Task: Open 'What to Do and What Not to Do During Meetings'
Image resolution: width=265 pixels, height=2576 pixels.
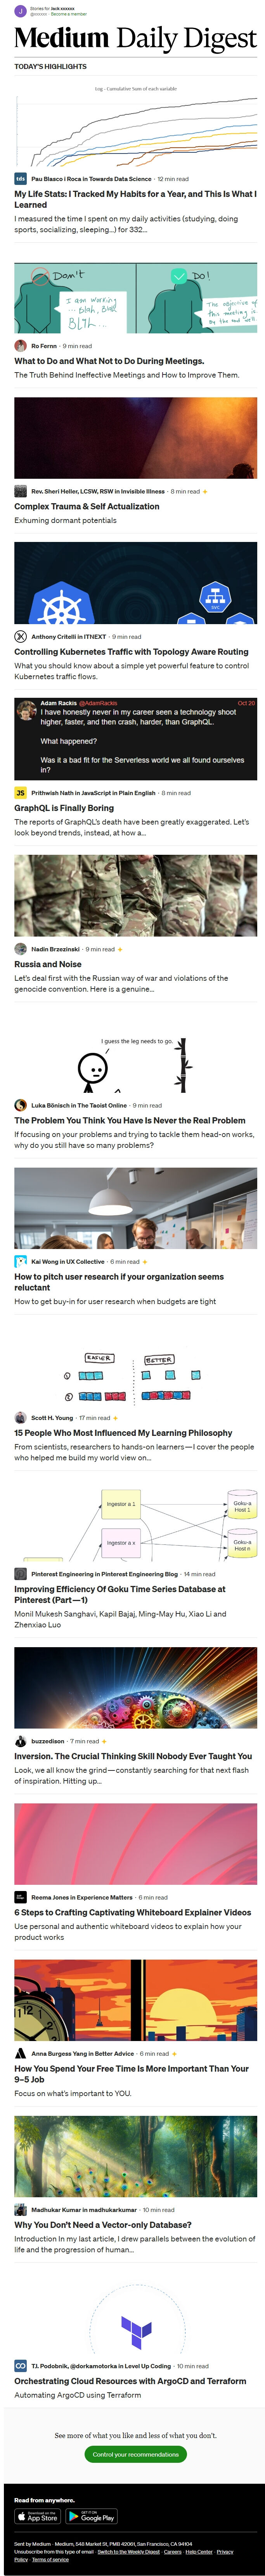Action: pos(109,361)
